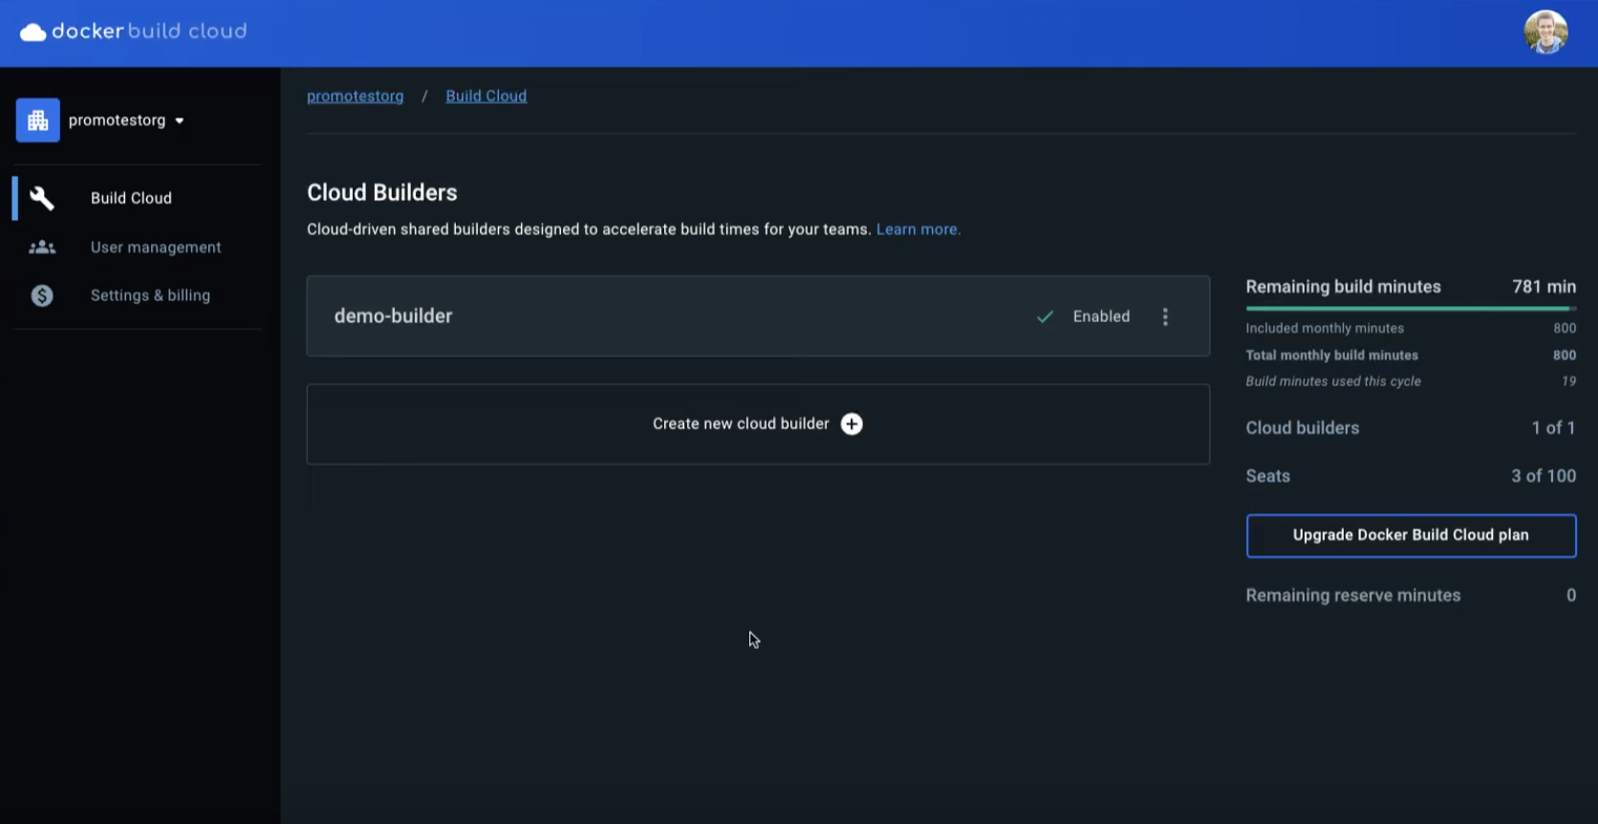Open Settings & billing in the sidebar

(x=150, y=295)
